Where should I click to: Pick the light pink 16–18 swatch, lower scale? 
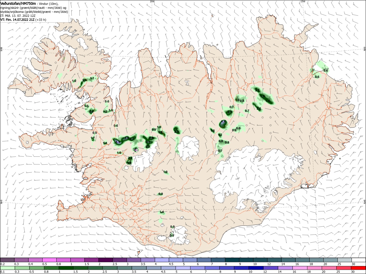coord(300,268)
